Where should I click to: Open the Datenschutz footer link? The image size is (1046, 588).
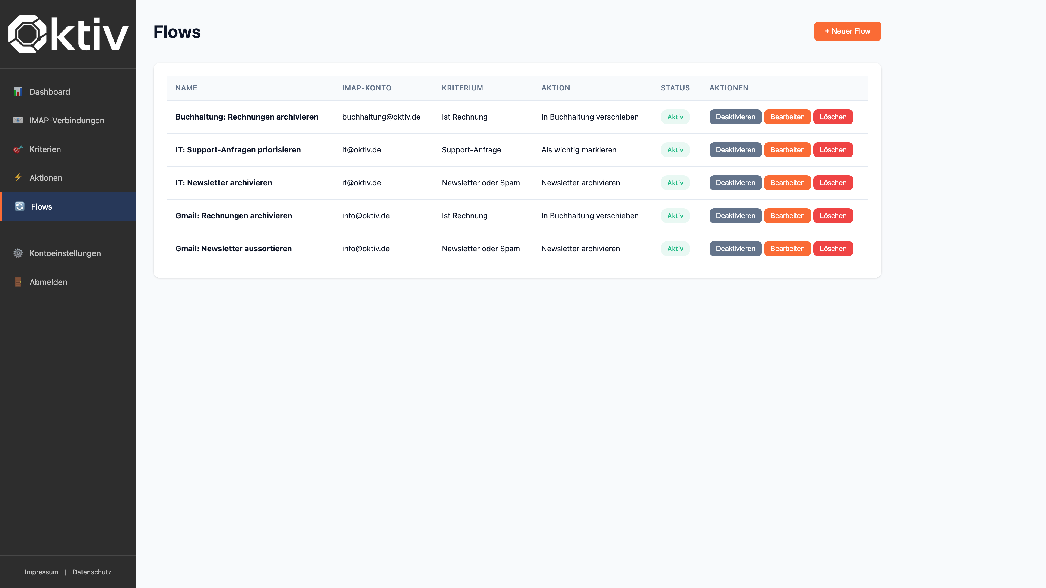click(x=92, y=572)
